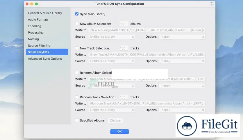Open the help question mark icon
The height and width of the screenshot is (140, 243).
[211, 4]
